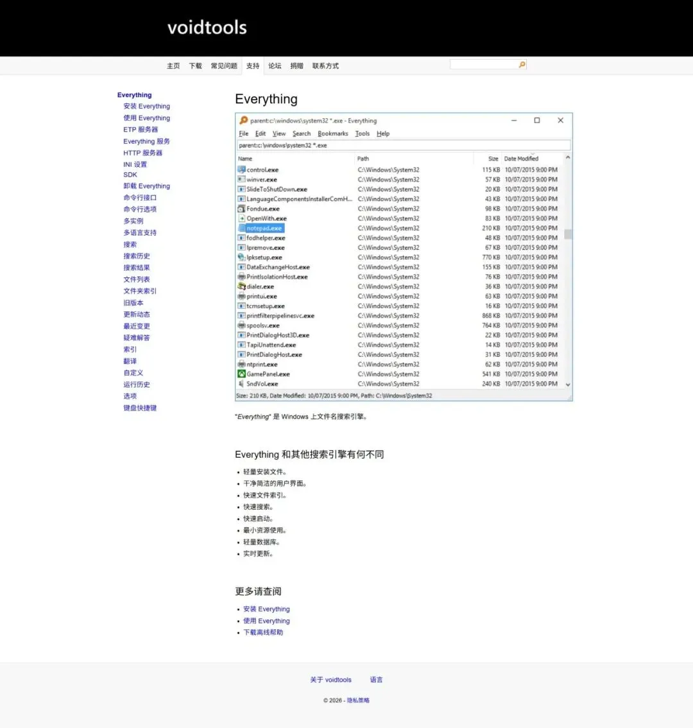Click the results scrollbar down arrow

point(568,385)
